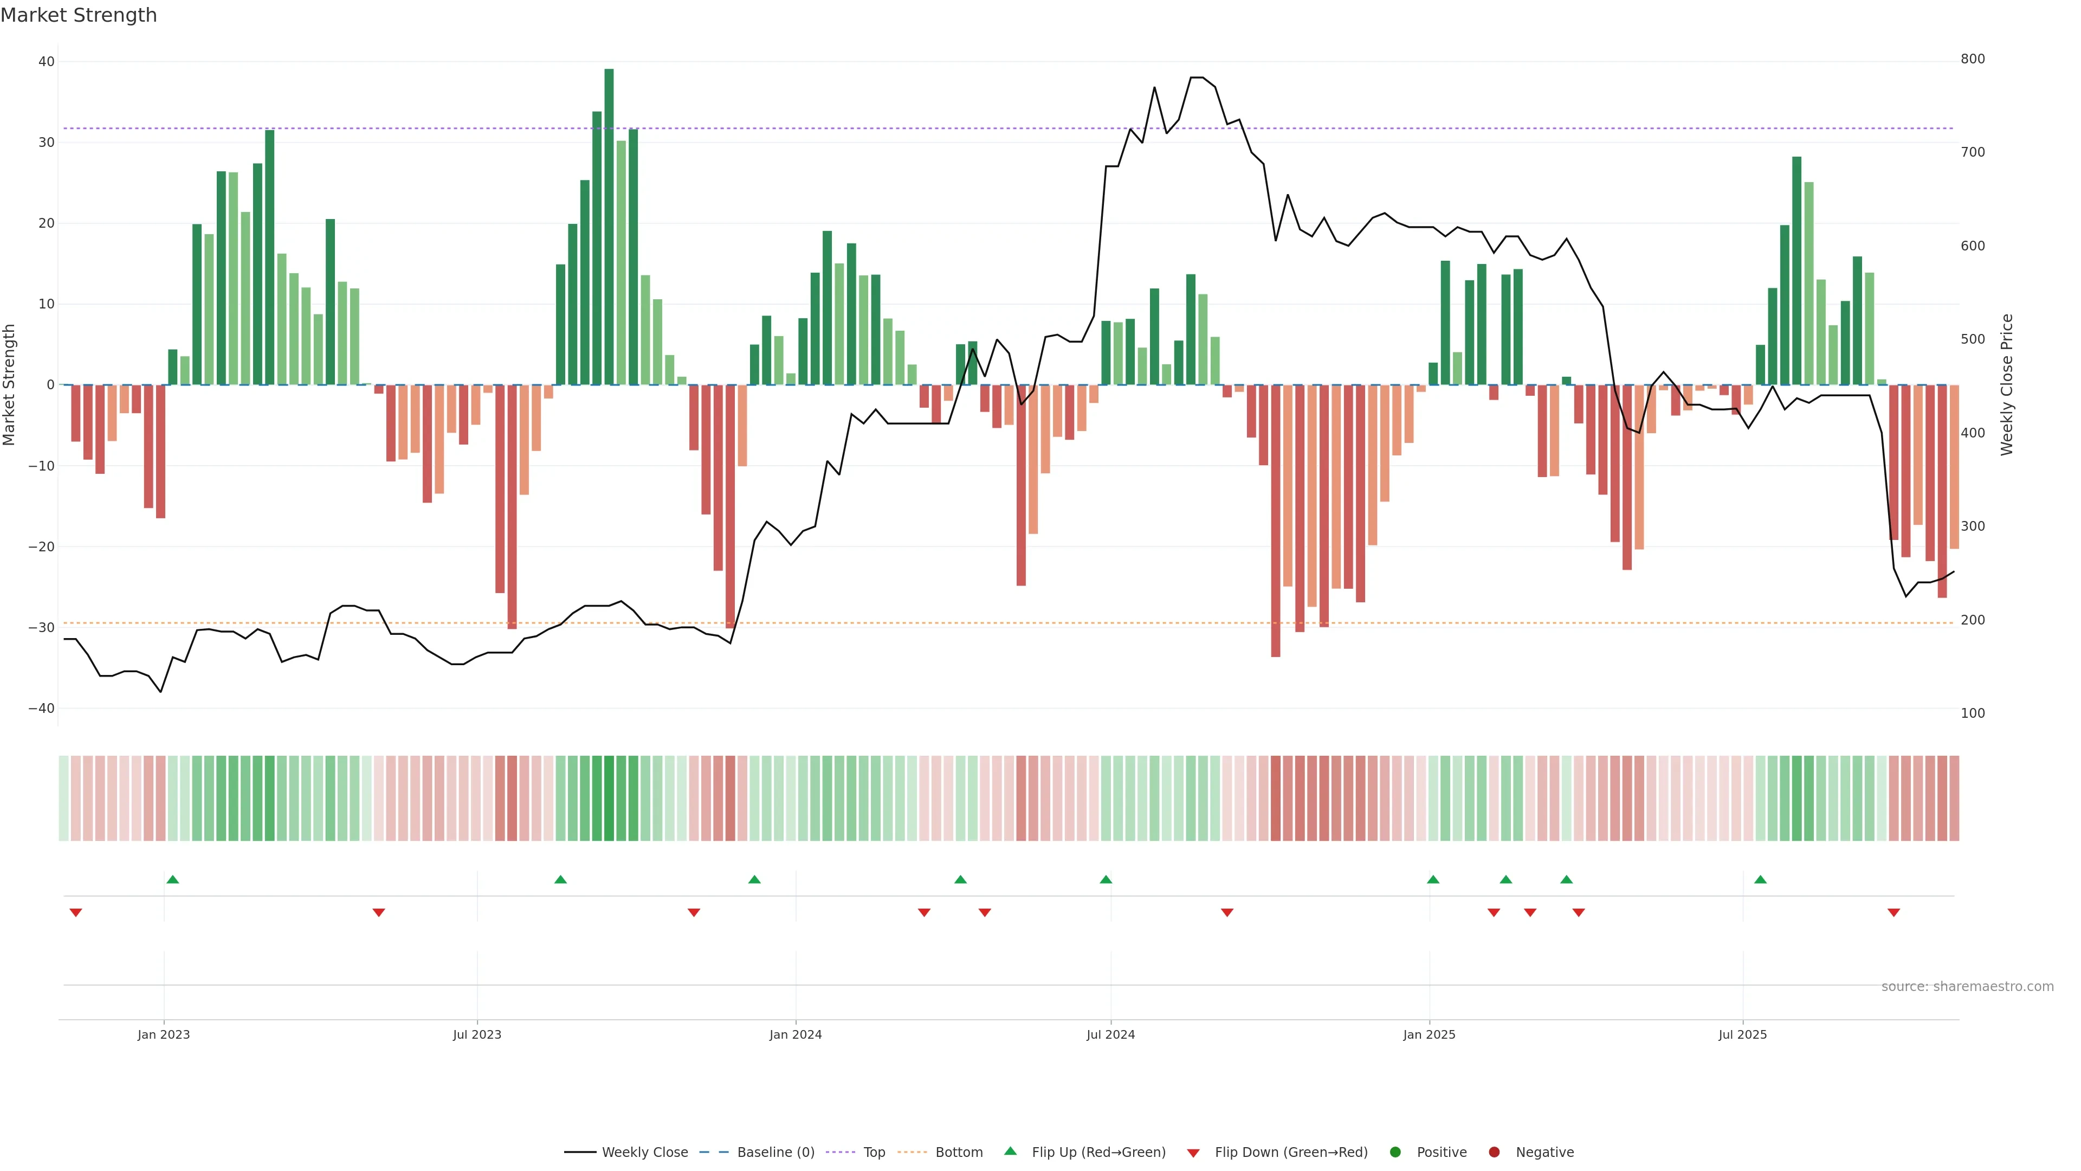
Task: Click the green flip-up marker just before Jul 2024
Action: [1106, 879]
